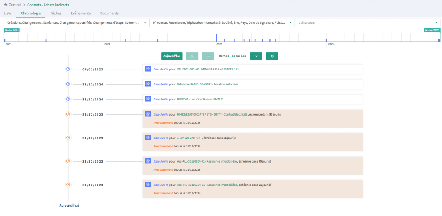Click Contrats - Achats indirects breadcrumb
Image resolution: width=442 pixels, height=216 pixels.
(x=47, y=5)
